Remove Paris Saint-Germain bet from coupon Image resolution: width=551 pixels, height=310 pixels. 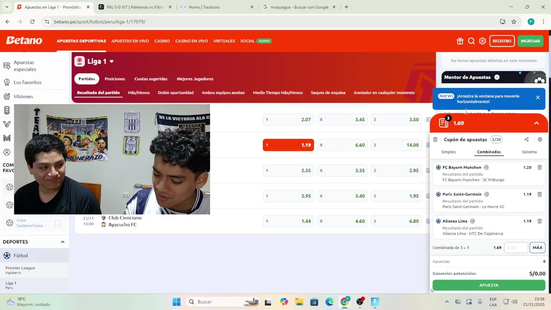pos(539,194)
